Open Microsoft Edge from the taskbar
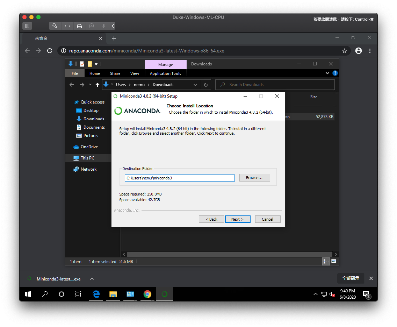 point(96,294)
